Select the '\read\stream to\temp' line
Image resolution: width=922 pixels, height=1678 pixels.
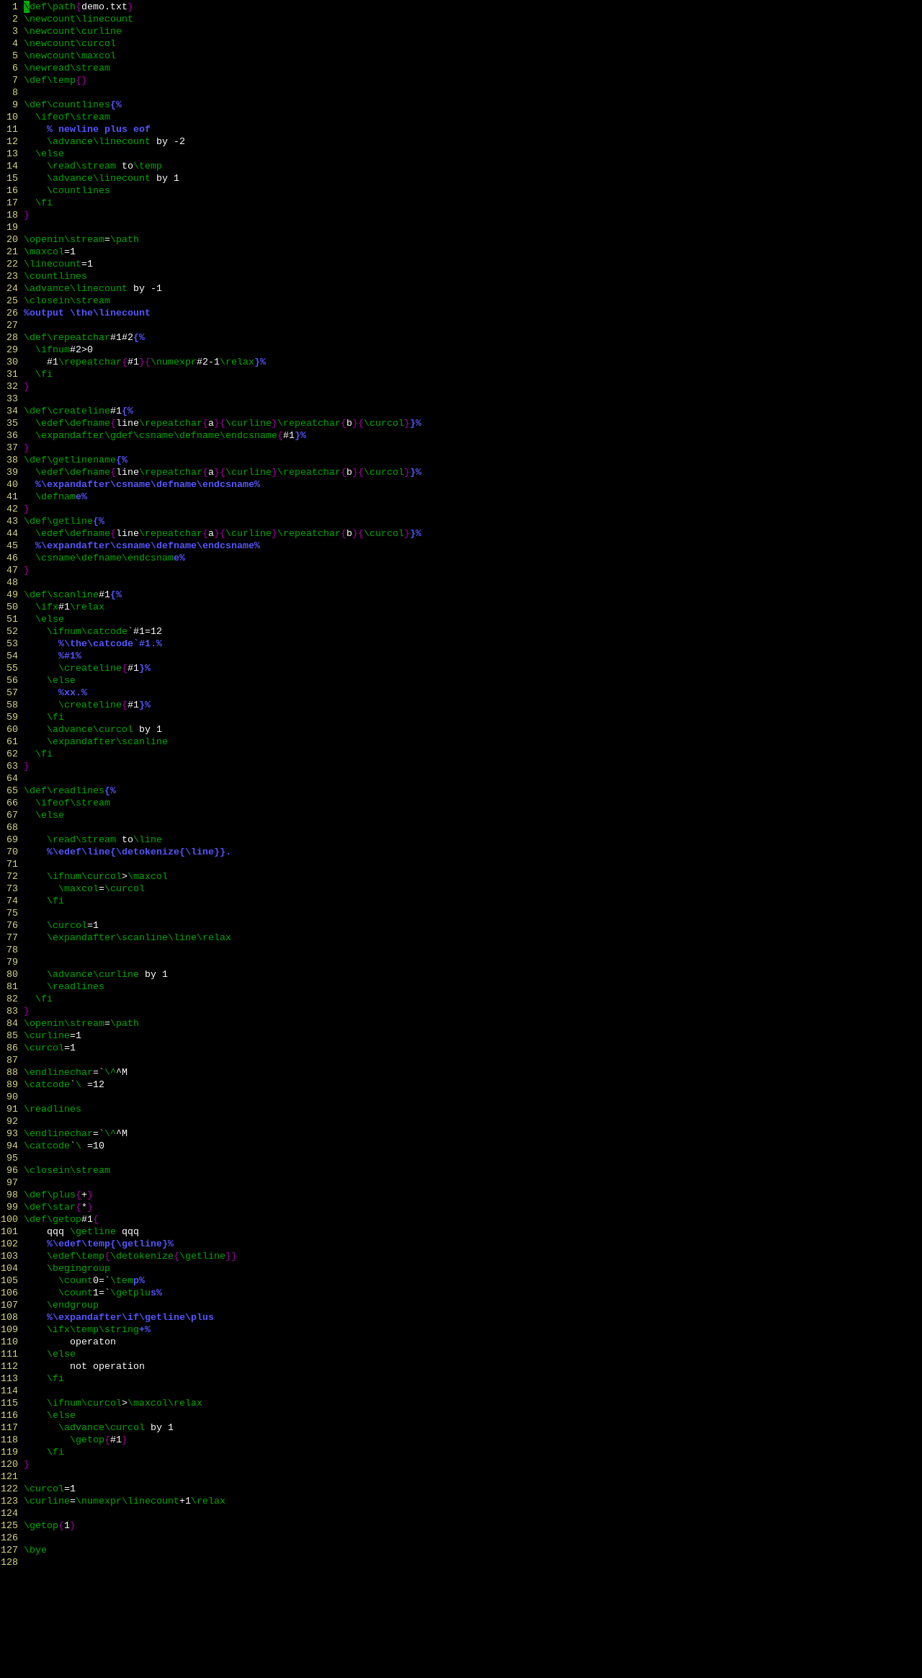(104, 166)
